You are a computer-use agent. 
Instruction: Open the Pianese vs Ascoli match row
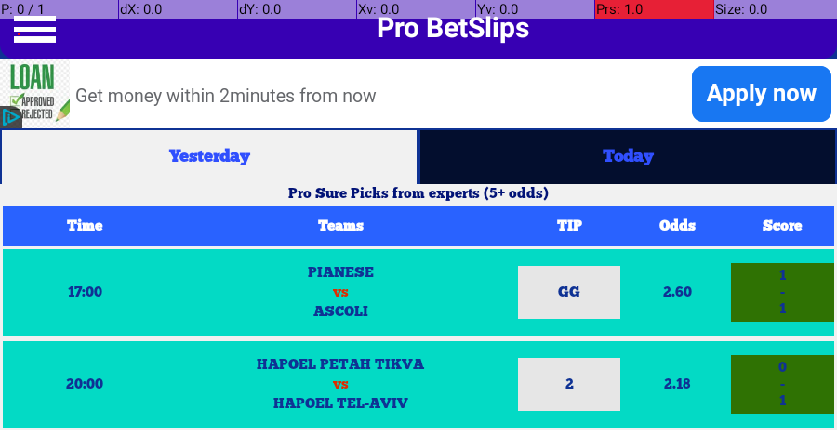418,293
